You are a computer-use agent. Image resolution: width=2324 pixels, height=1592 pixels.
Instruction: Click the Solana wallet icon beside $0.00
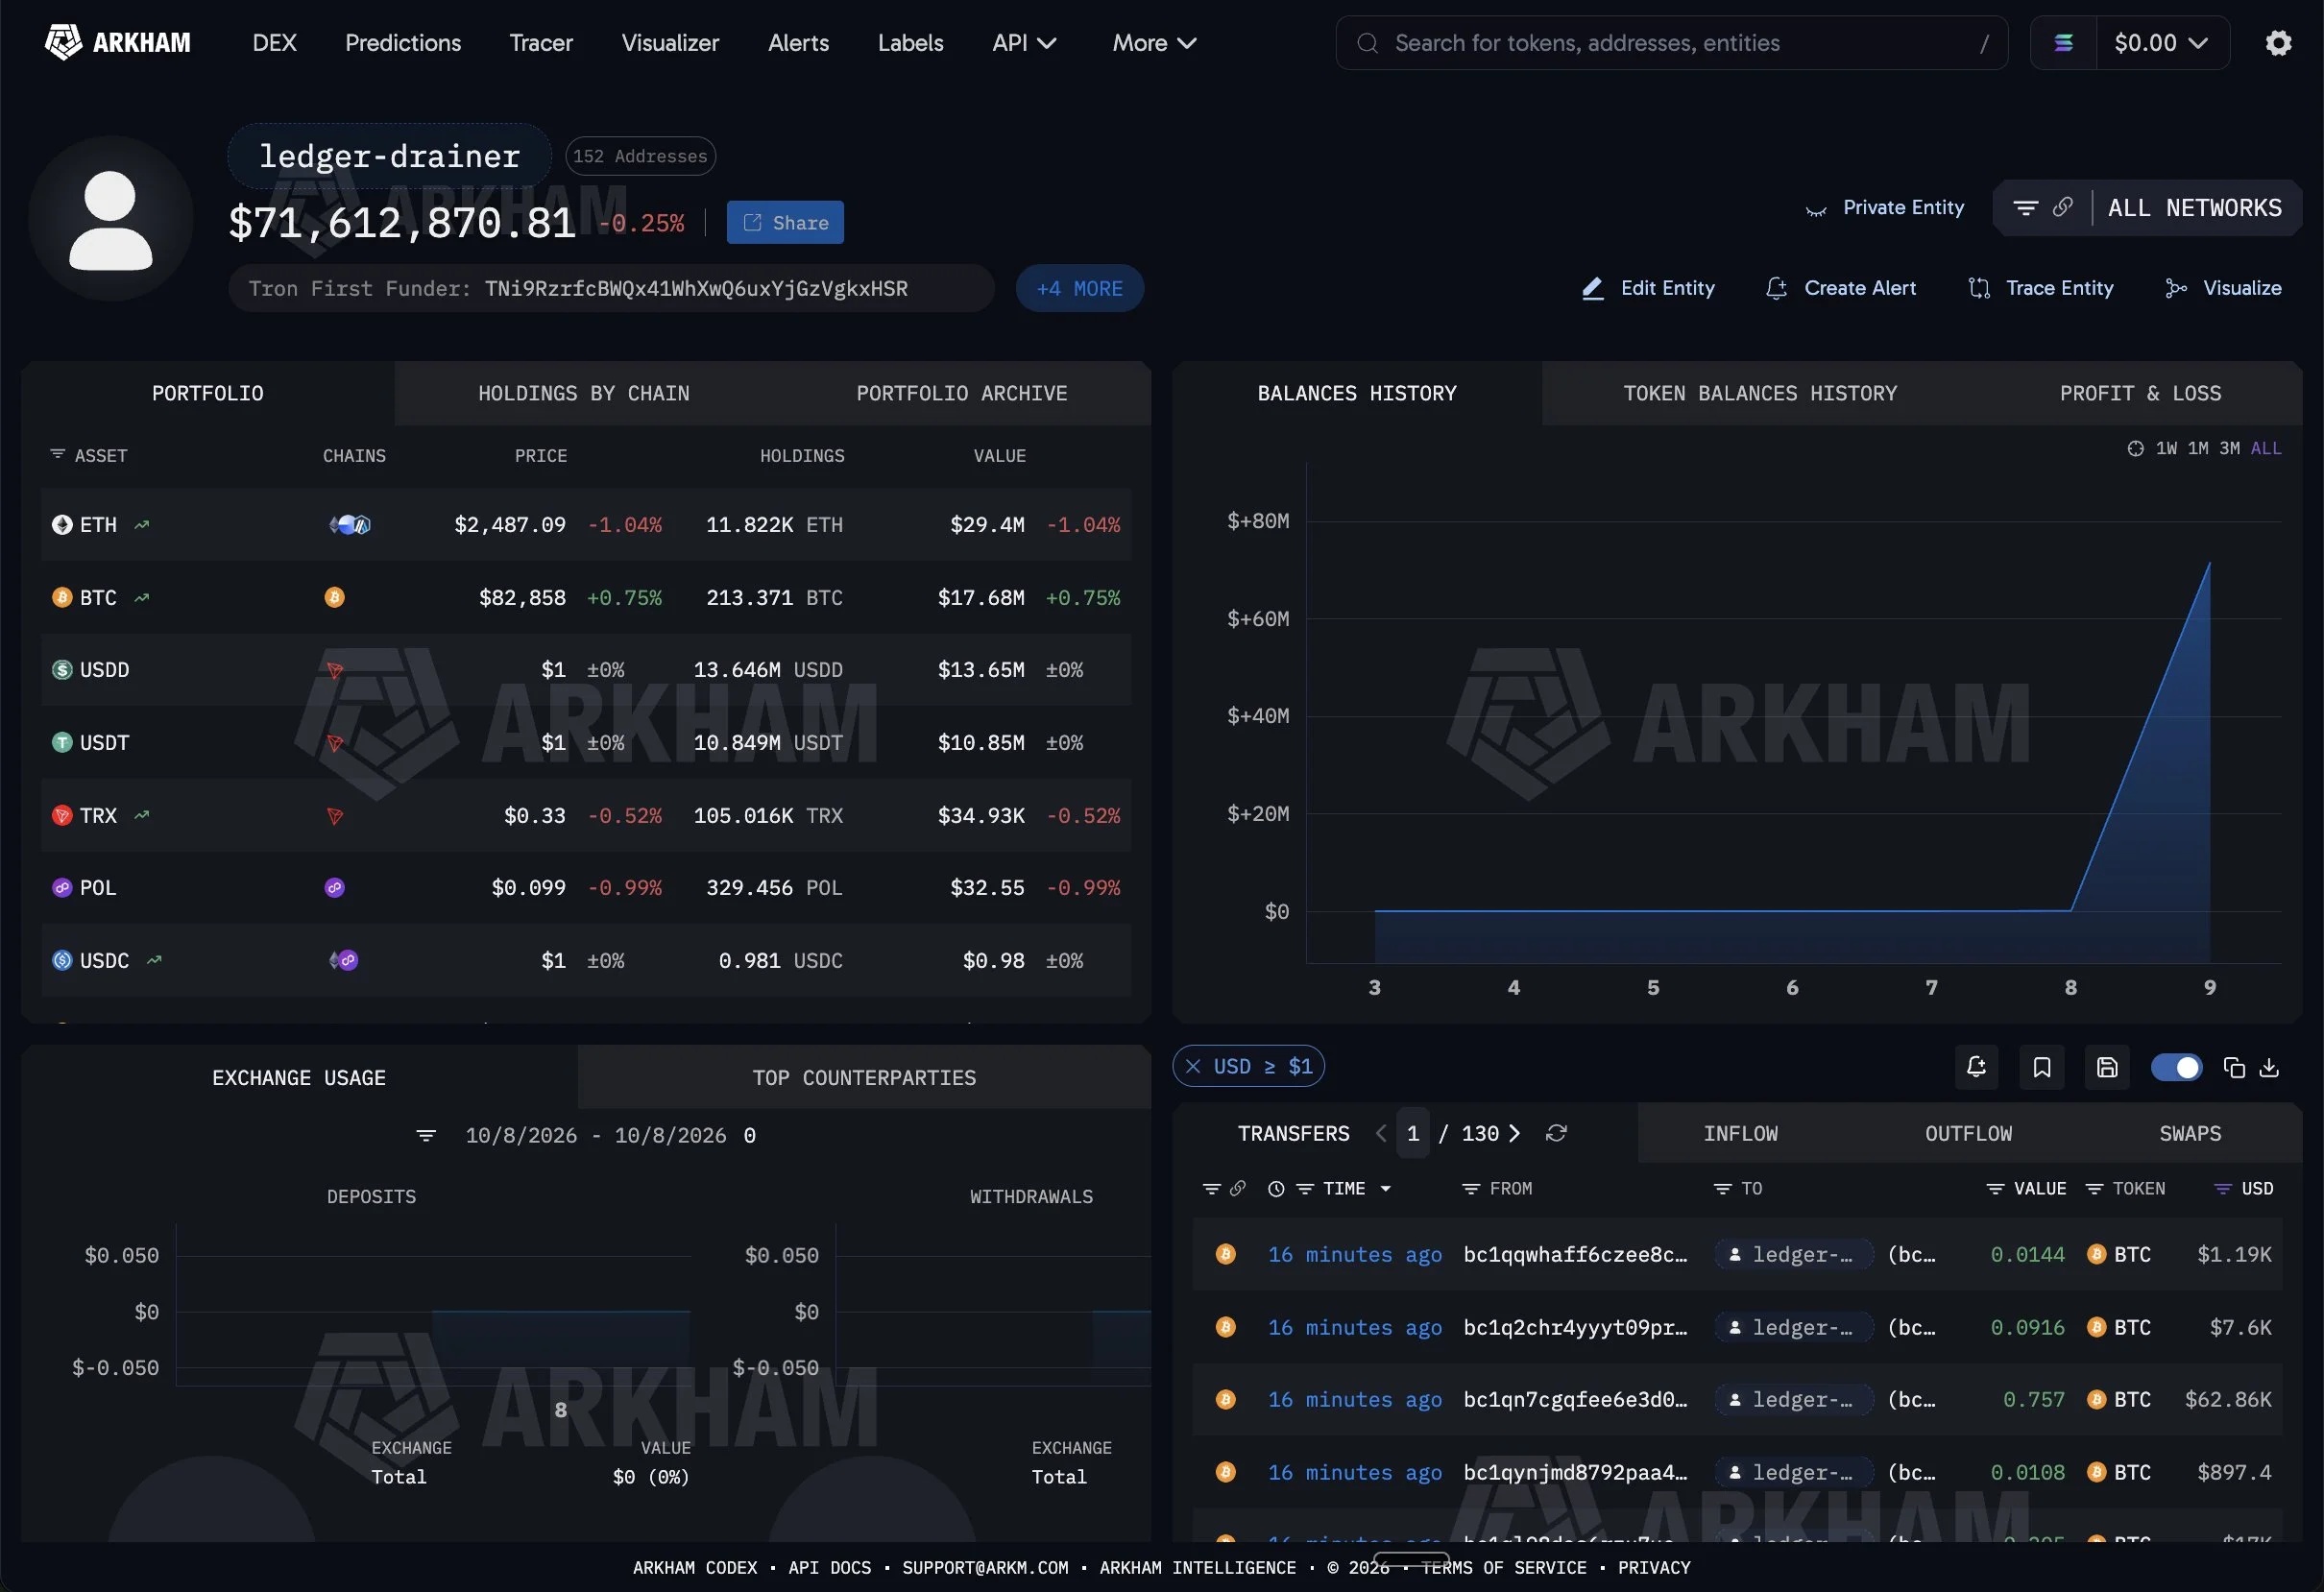[x=2063, y=43]
